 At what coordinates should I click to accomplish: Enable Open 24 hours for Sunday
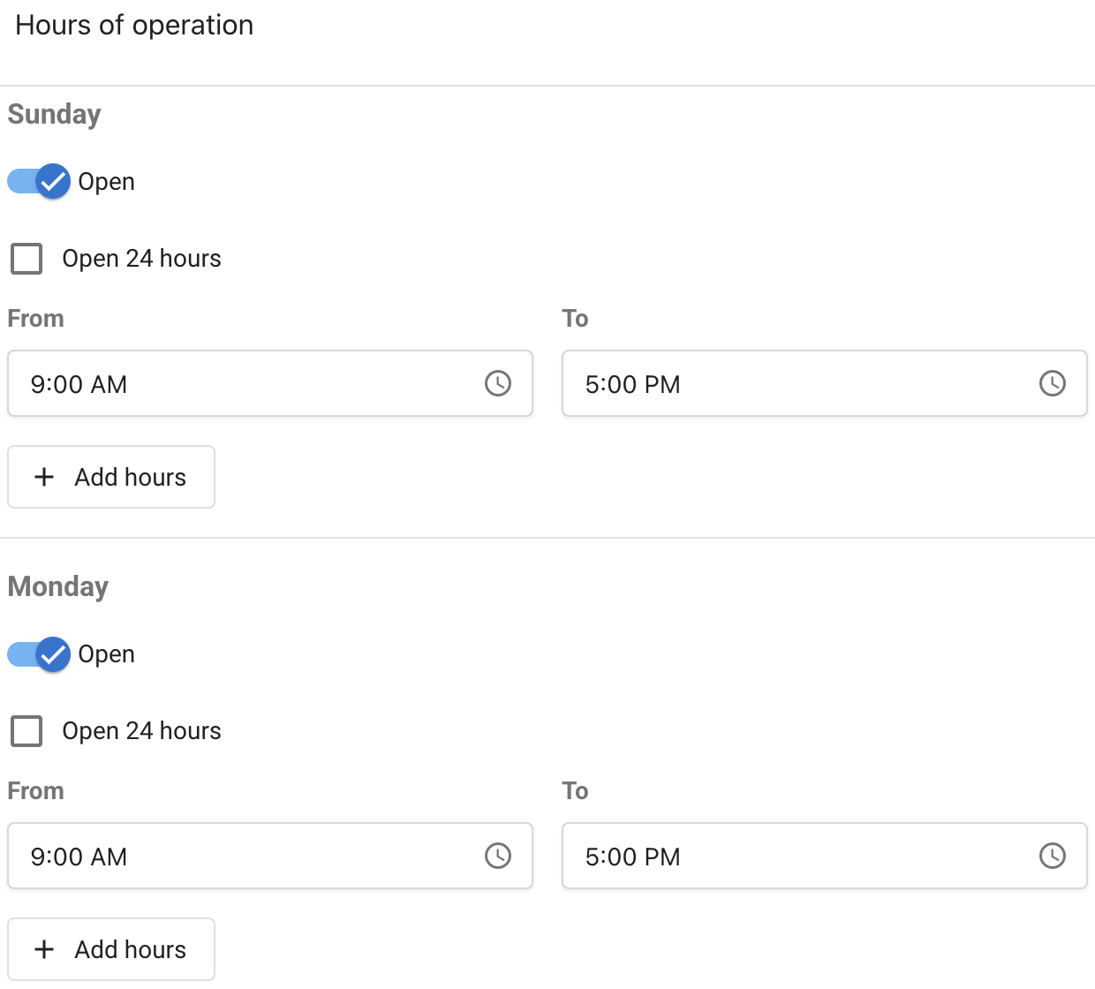26,258
